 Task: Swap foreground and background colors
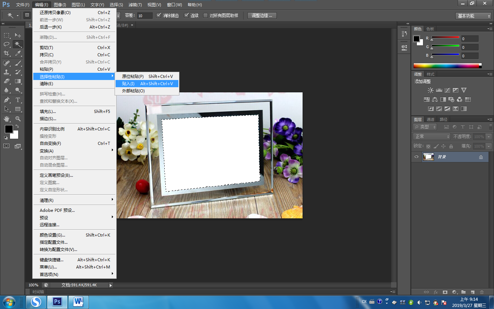[x=17, y=126]
